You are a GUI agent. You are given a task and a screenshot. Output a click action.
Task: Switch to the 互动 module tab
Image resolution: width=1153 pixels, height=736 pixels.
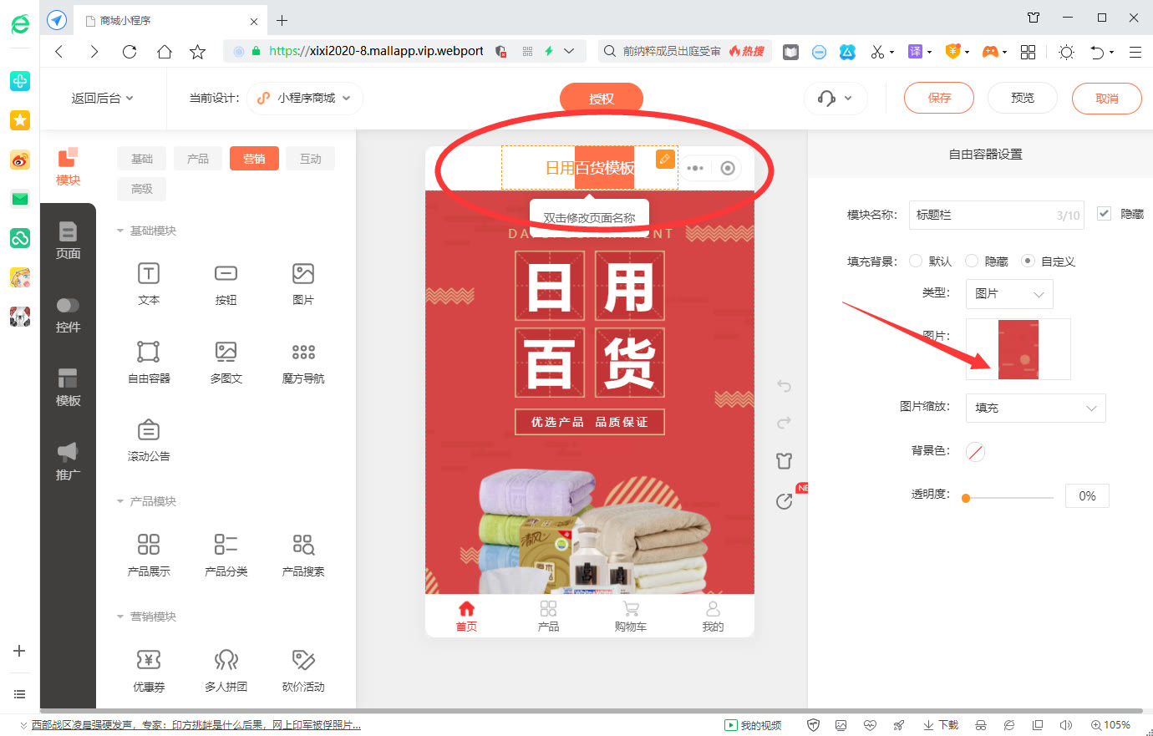310,158
